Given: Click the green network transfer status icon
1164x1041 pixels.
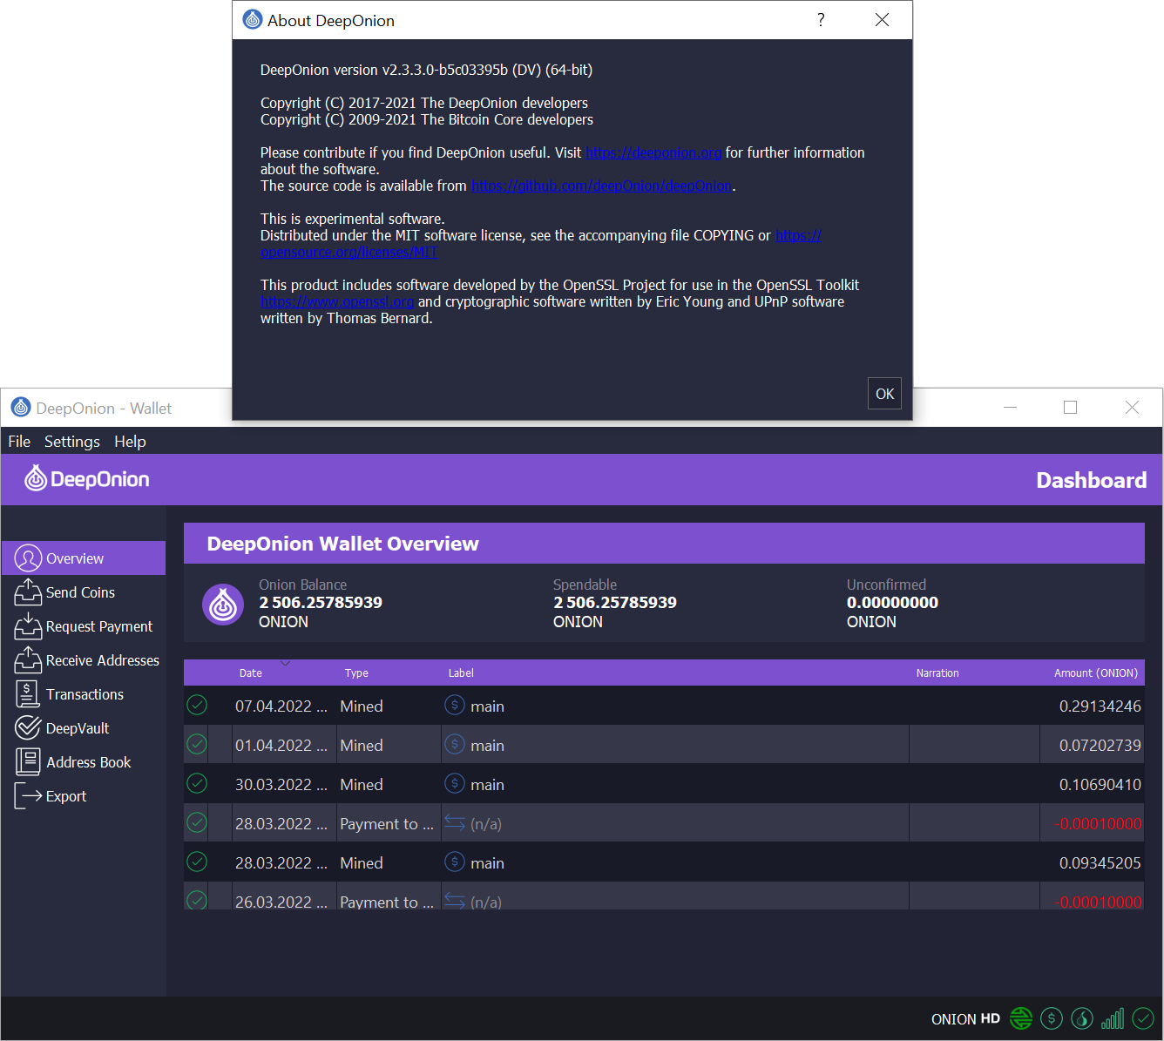Looking at the screenshot, I should coord(1021,1017).
